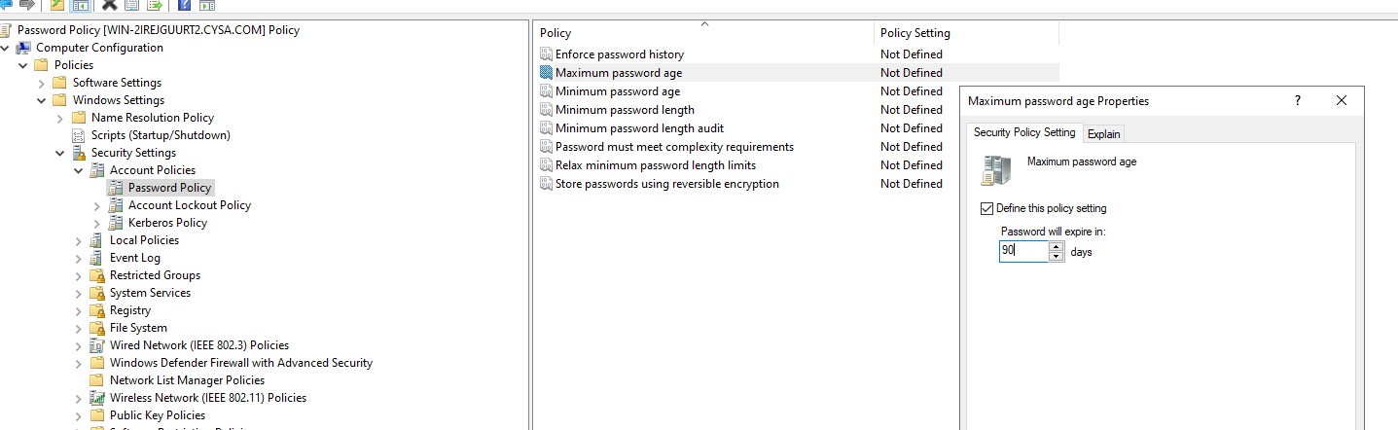Screen dimensions: 1398x430
Task: Collapse the Computer Configuration node
Action: click(6, 48)
